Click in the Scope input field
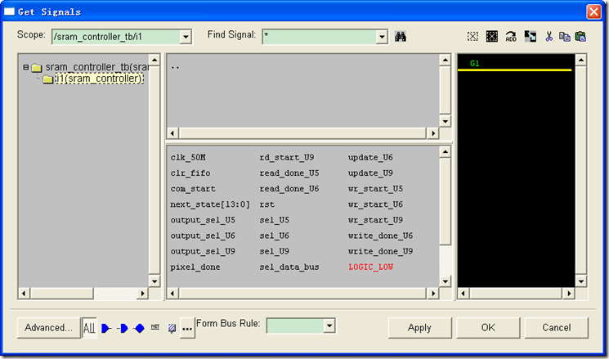Viewport: 609px width, 359px height. pos(116,37)
